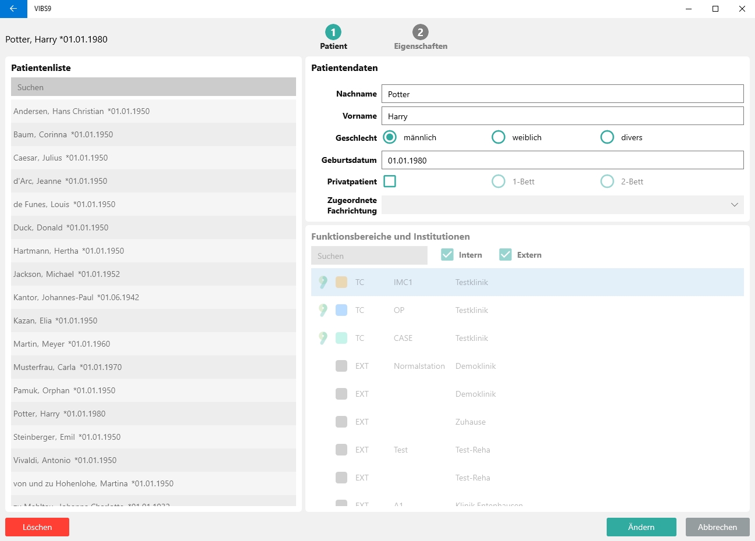Select patient Jackson, Michael
This screenshot has width=755, height=541.
154,274
